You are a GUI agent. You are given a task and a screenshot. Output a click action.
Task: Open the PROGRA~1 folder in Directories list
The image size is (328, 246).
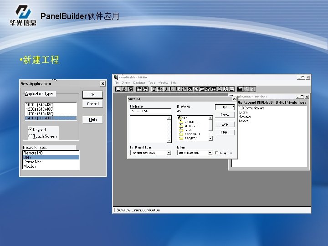tap(190, 134)
